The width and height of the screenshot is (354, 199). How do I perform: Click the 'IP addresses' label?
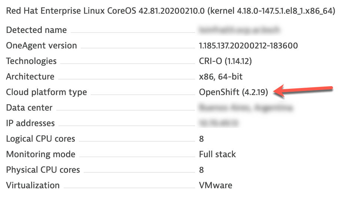click(30, 123)
